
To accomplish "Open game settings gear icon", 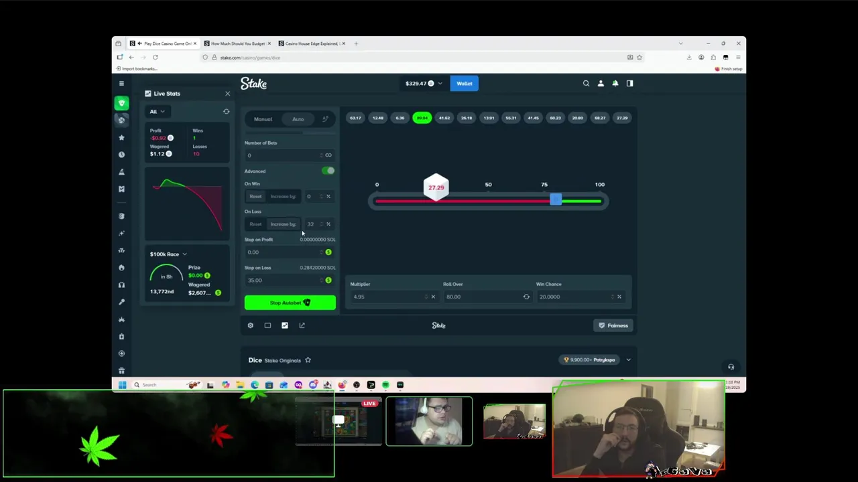I will [x=250, y=325].
